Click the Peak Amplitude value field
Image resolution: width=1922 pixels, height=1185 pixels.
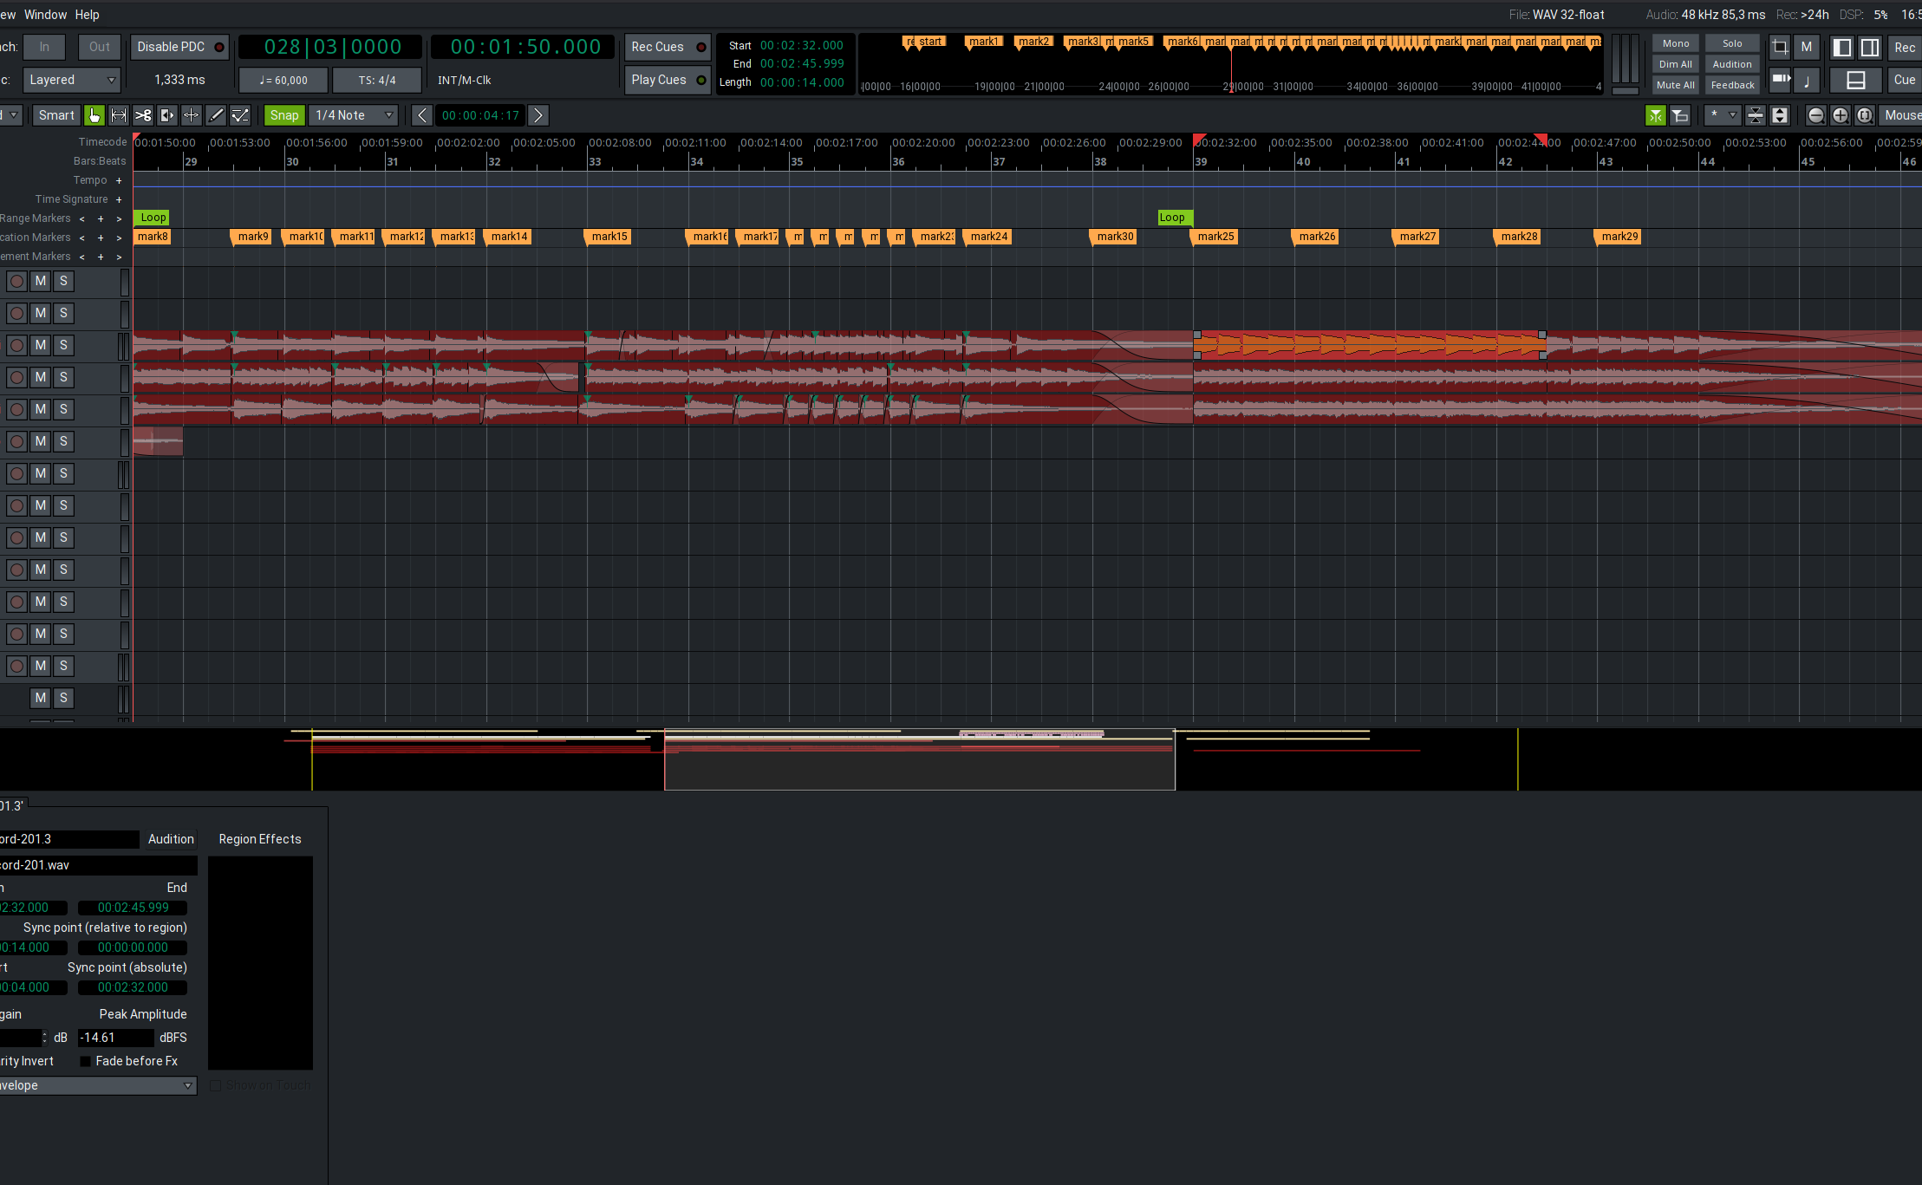tap(114, 1038)
